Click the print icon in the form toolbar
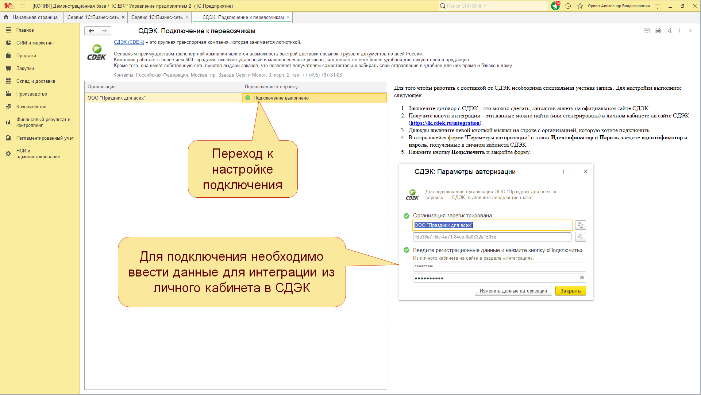Viewport: 701px width, 395px height. click(658, 31)
